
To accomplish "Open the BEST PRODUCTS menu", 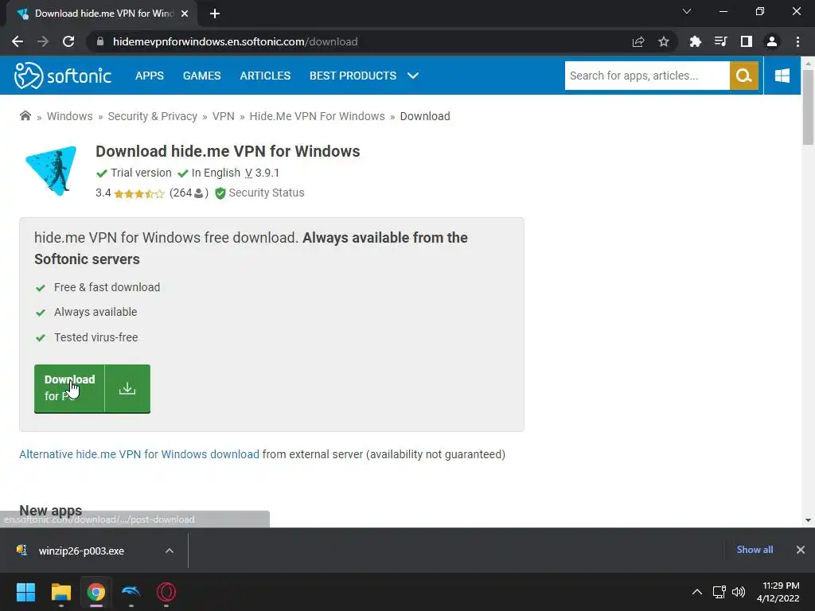I will [353, 76].
